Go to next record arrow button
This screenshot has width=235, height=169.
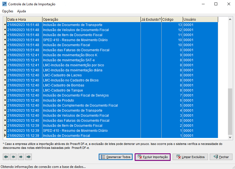click(x=21, y=157)
